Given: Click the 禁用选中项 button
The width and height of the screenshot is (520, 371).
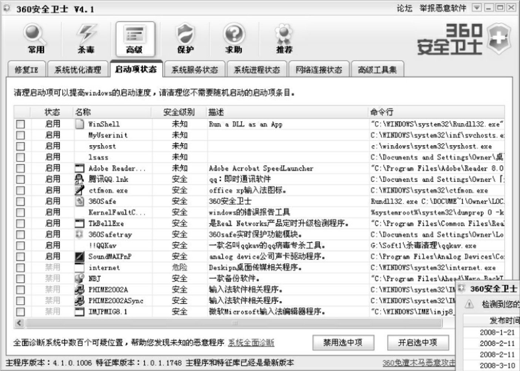Looking at the screenshot, I should point(343,343).
